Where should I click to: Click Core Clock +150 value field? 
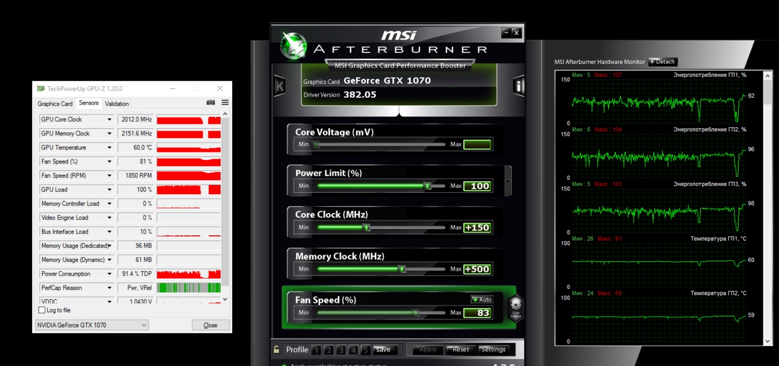pos(478,227)
